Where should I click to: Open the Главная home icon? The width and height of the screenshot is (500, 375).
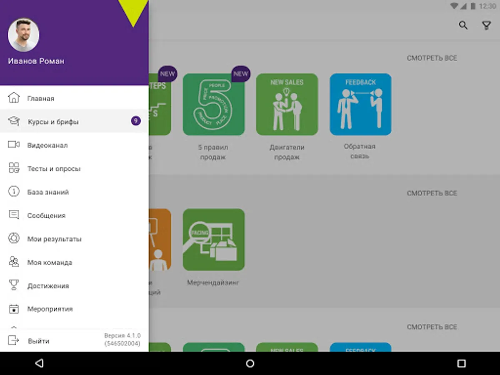point(14,98)
